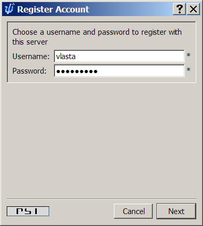Close the Register Account dialog
The image size is (203, 226).
coord(193,9)
